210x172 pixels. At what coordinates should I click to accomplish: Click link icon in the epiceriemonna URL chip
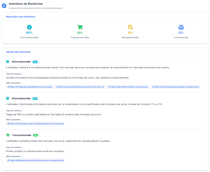tap(57, 87)
